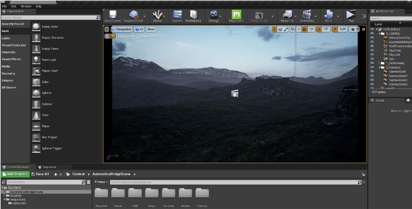Screen dimensions: 412x209
Task: Click the Build toolbar icon
Action: coord(328,15)
